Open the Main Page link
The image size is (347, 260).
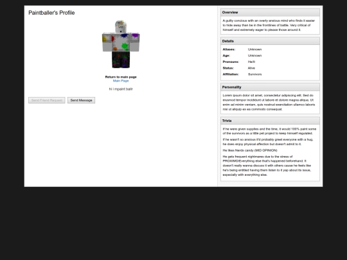pyautogui.click(x=121, y=81)
